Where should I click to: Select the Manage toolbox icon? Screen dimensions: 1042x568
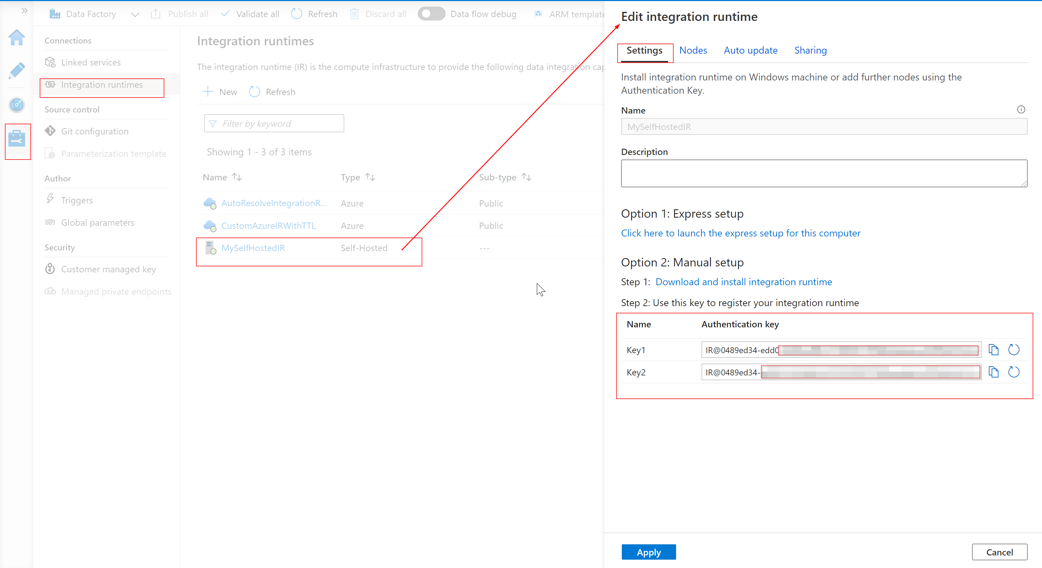(17, 142)
